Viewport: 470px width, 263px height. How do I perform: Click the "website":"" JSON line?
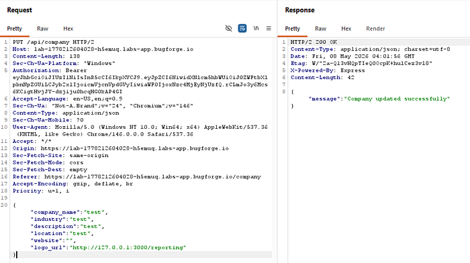tap(53, 241)
